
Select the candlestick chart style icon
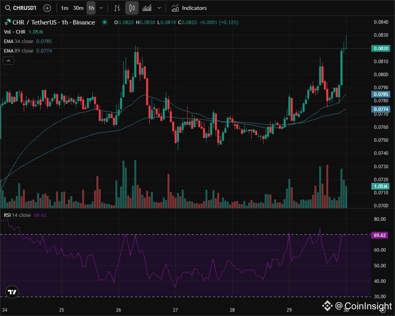click(x=132, y=8)
